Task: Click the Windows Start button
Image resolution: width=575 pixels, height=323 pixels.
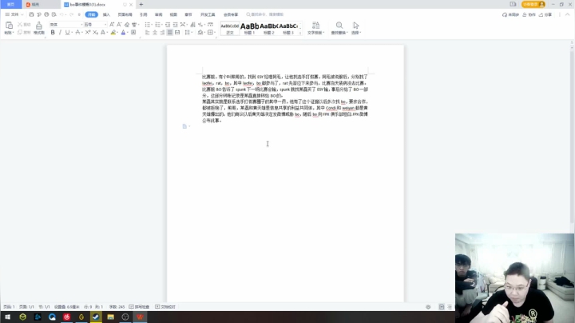Action: pyautogui.click(x=7, y=317)
